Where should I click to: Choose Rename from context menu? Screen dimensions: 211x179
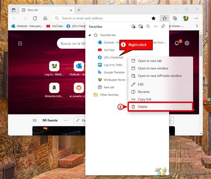pos(160,92)
